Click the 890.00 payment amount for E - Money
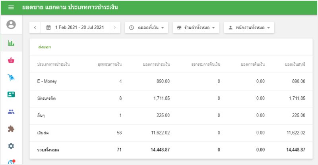The image size is (318, 165). click(163, 81)
